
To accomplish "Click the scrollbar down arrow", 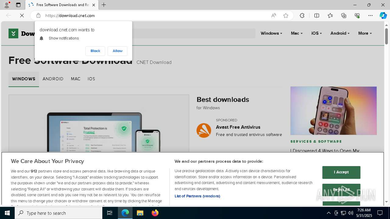I will click(386, 202).
